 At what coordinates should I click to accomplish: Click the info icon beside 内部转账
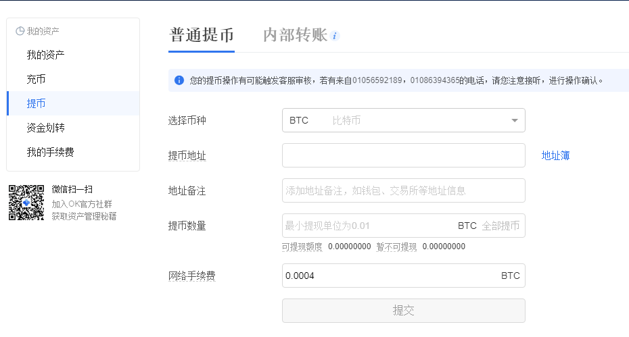335,36
